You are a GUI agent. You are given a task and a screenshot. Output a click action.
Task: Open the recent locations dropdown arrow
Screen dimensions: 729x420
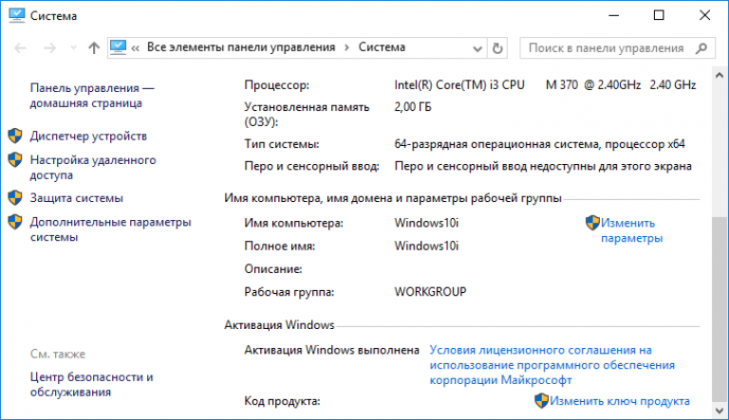73,47
